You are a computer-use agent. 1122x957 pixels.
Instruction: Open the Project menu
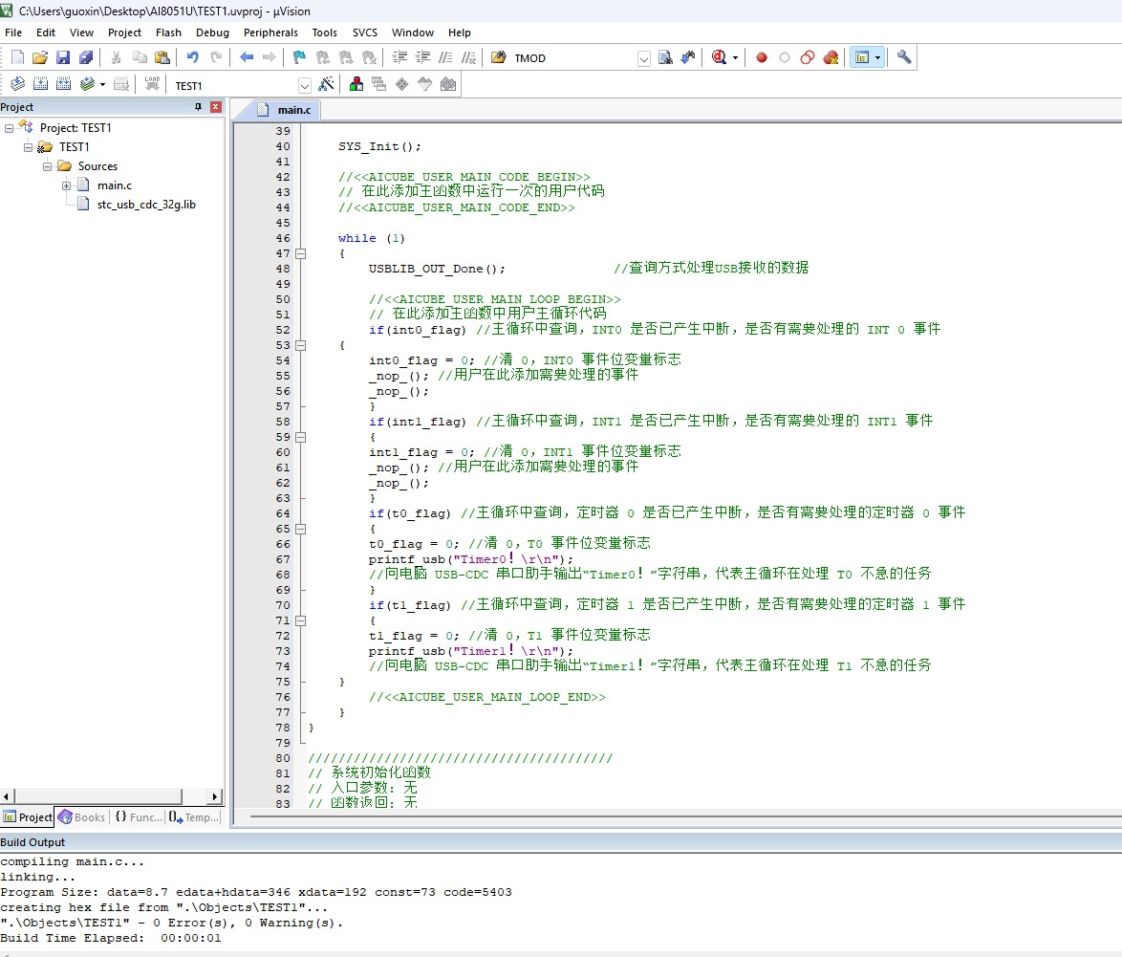click(124, 33)
